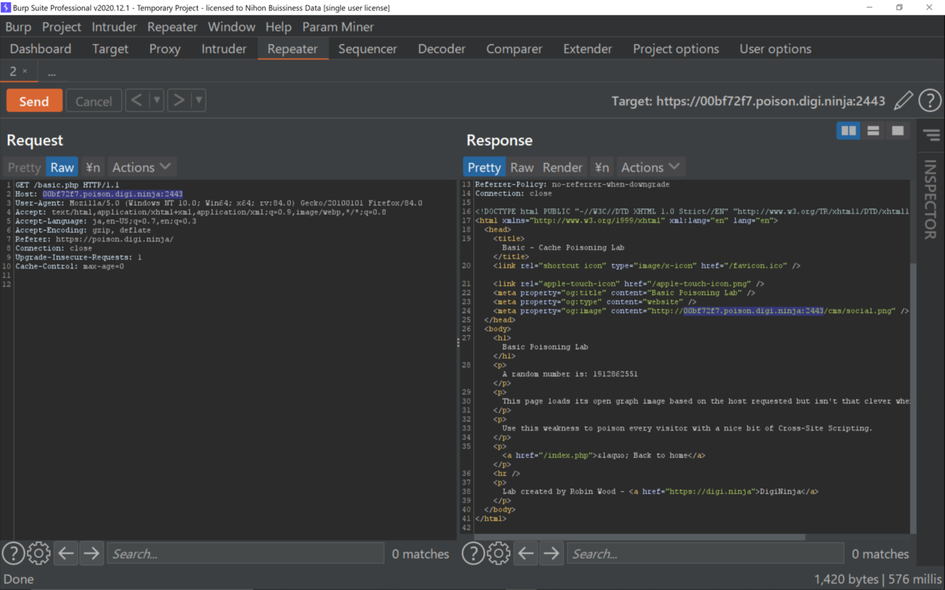Go to next Request search match
The image size is (945, 590).
coord(91,554)
